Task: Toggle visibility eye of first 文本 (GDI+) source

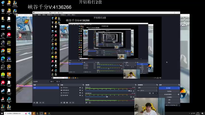Action: (80, 88)
